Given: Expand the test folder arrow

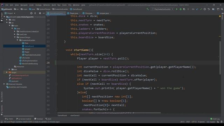Looking at the screenshot, I should tap(9, 69).
